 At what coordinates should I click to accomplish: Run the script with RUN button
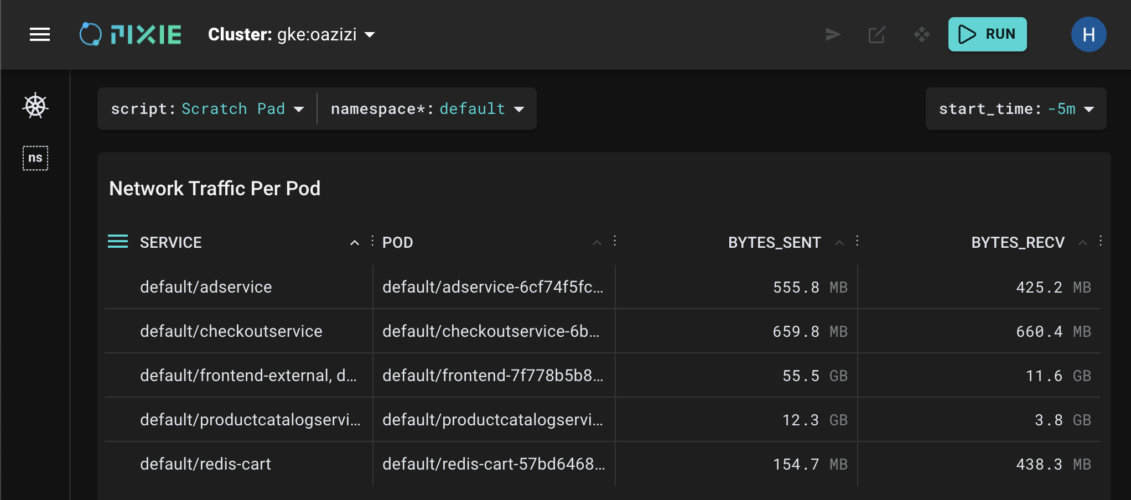[x=987, y=34]
